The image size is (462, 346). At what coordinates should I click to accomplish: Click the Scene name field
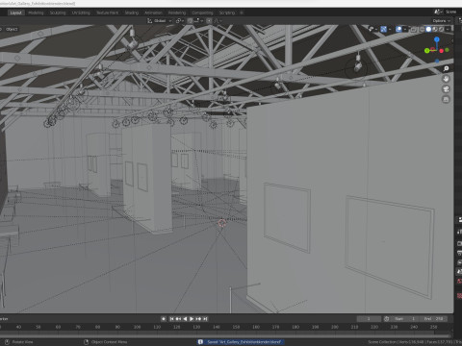point(450,12)
